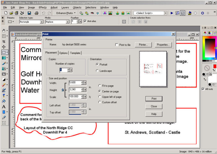Select Landscape orientation
The width and height of the screenshot is (217, 154).
[x=98, y=71]
